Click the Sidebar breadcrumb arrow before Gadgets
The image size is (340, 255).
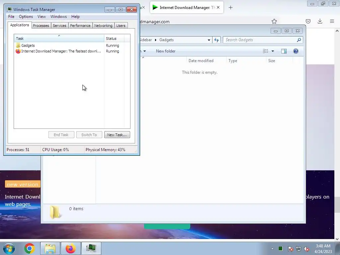155,40
